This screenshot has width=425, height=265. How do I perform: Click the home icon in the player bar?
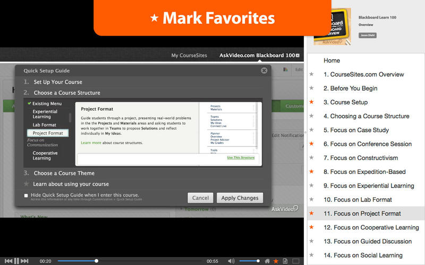[267, 261]
